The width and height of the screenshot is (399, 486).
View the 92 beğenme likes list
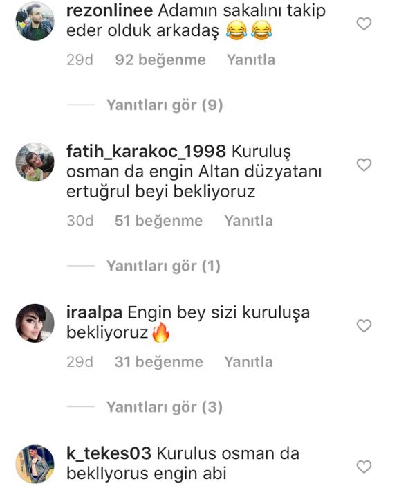(x=160, y=60)
